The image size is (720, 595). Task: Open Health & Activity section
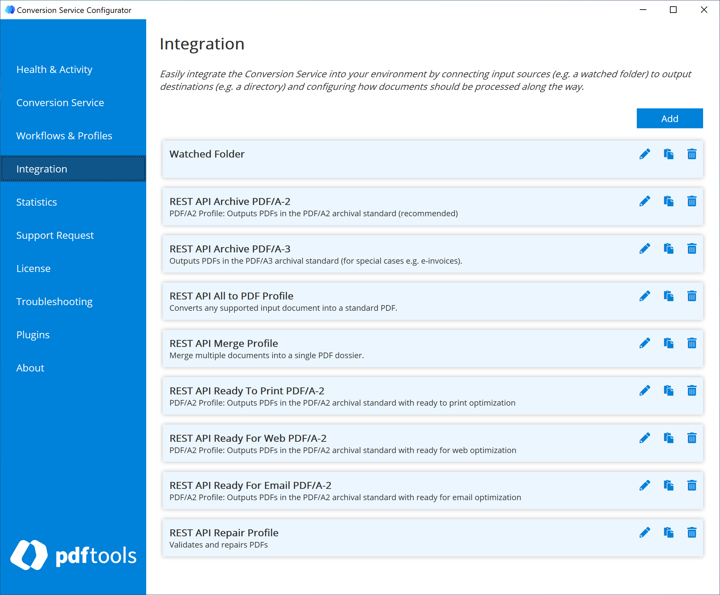click(73, 70)
